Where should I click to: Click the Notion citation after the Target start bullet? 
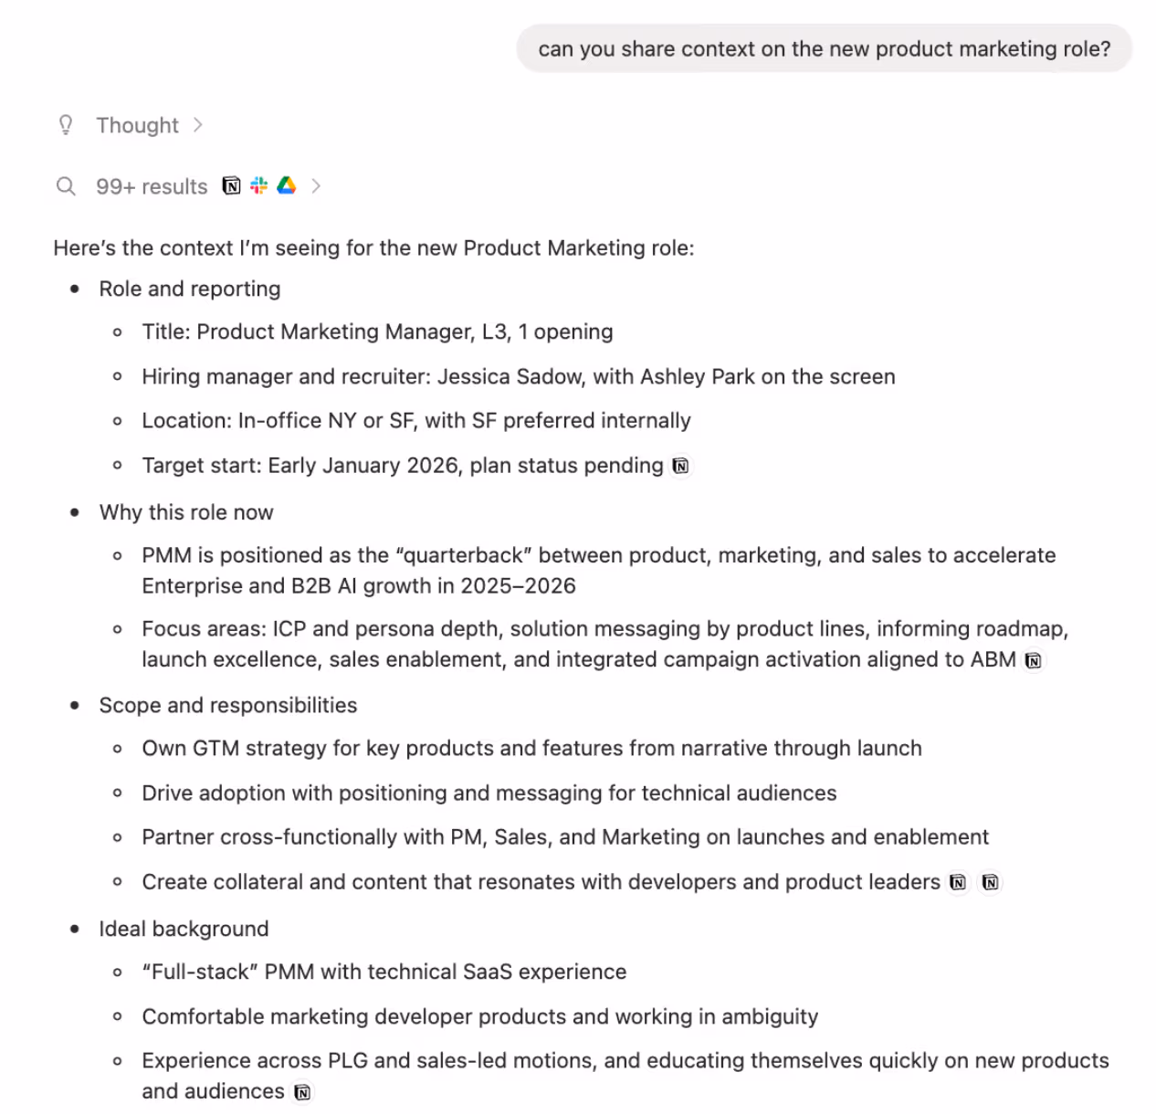[679, 466]
